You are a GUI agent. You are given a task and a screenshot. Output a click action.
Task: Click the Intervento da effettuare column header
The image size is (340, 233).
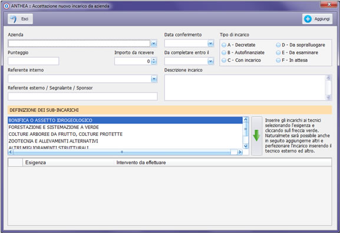(223, 162)
